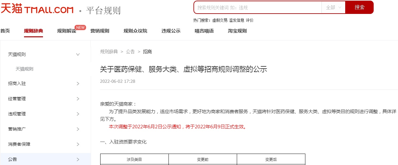Viewport: 398px width, 165px height.
Task: Open the 规则解读 tab
Action: [67, 31]
